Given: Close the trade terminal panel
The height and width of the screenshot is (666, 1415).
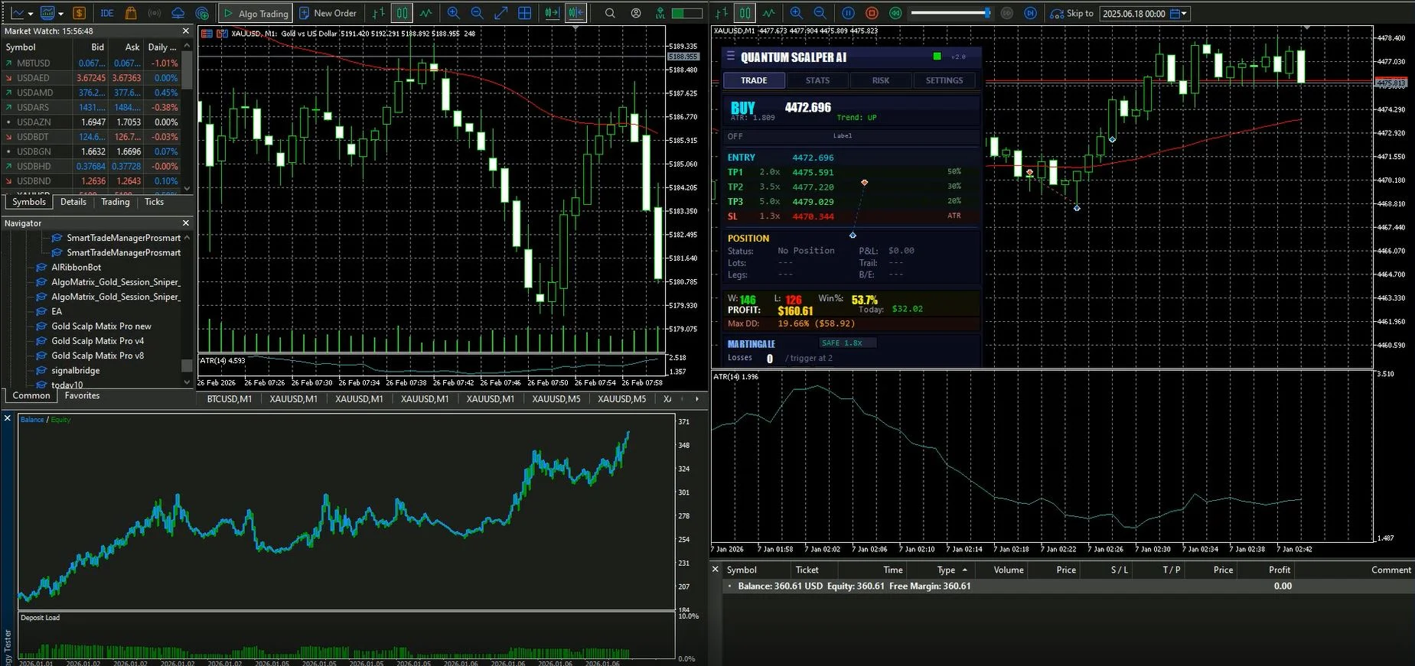Looking at the screenshot, I should point(716,570).
